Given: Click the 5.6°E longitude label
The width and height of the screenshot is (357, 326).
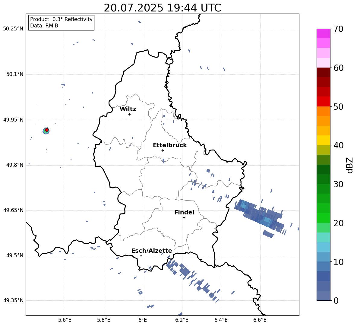Looking at the screenshot, I should click(65, 320).
